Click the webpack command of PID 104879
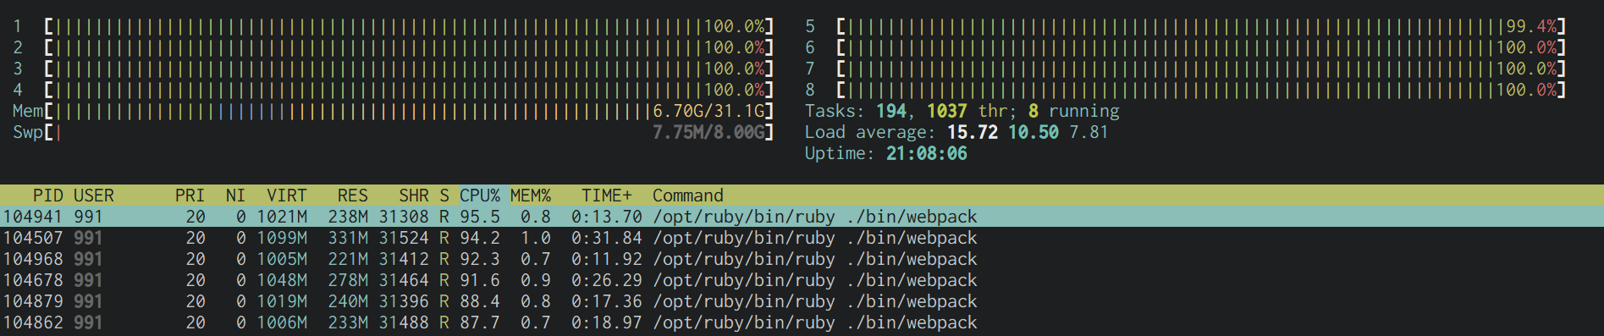The image size is (1604, 336). pos(815,301)
